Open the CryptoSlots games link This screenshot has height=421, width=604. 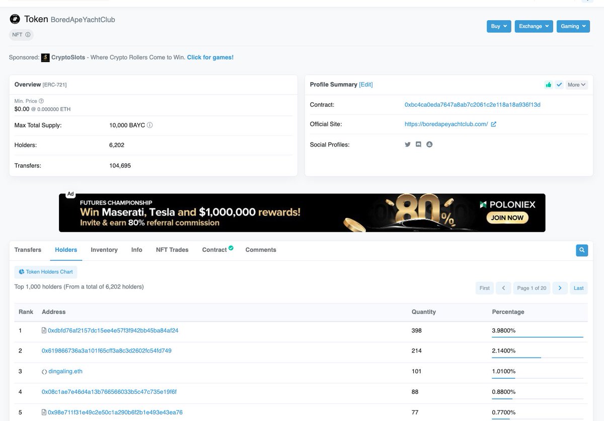pos(210,57)
